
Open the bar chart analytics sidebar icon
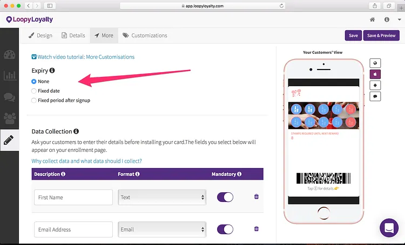[x=10, y=75]
